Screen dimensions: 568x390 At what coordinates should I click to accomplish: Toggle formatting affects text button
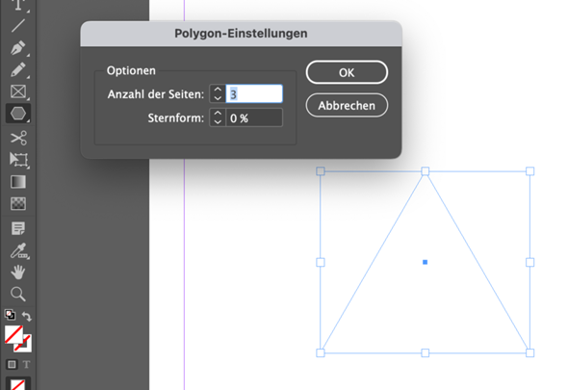(26, 364)
